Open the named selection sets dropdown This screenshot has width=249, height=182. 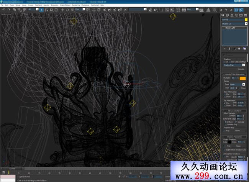[x=138, y=9]
